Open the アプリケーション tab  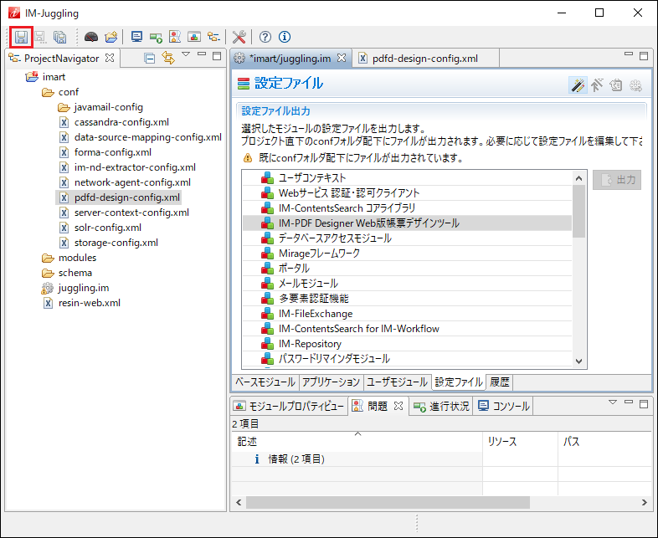point(332,382)
